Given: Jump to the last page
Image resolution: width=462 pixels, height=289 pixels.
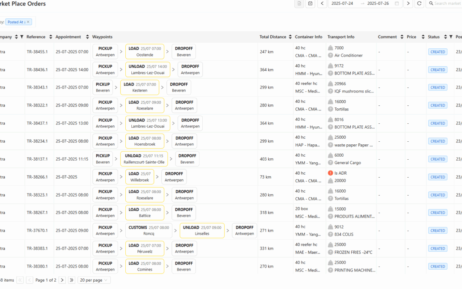Looking at the screenshot, I should point(71,280).
